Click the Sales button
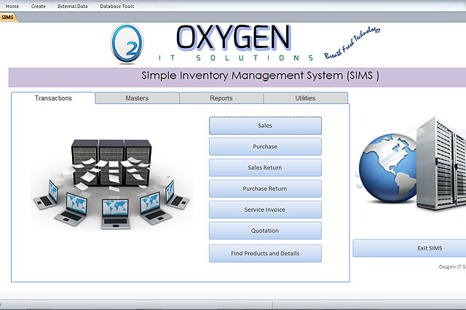466x310 pixels. click(265, 126)
